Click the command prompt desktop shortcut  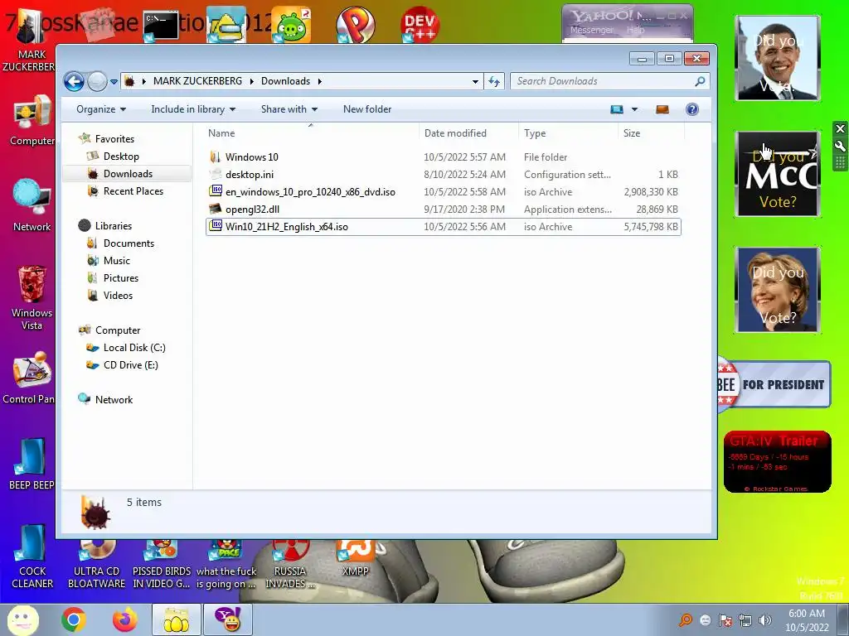[x=161, y=25]
